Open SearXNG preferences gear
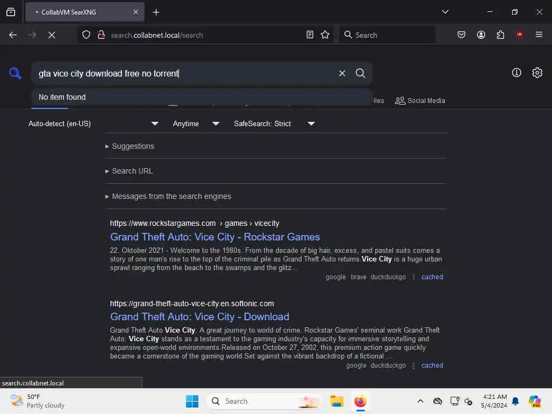 (537, 73)
